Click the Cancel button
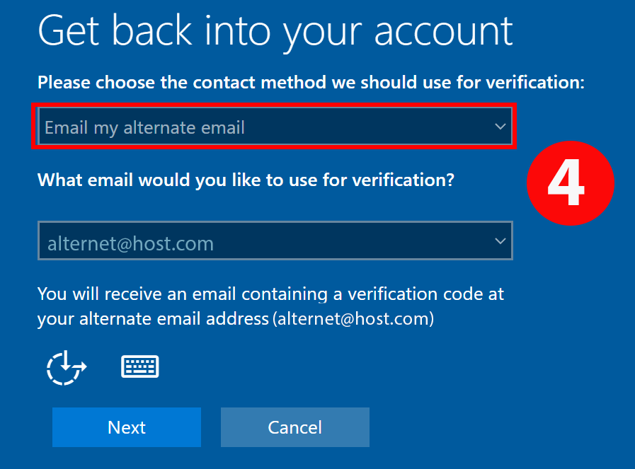 point(294,427)
